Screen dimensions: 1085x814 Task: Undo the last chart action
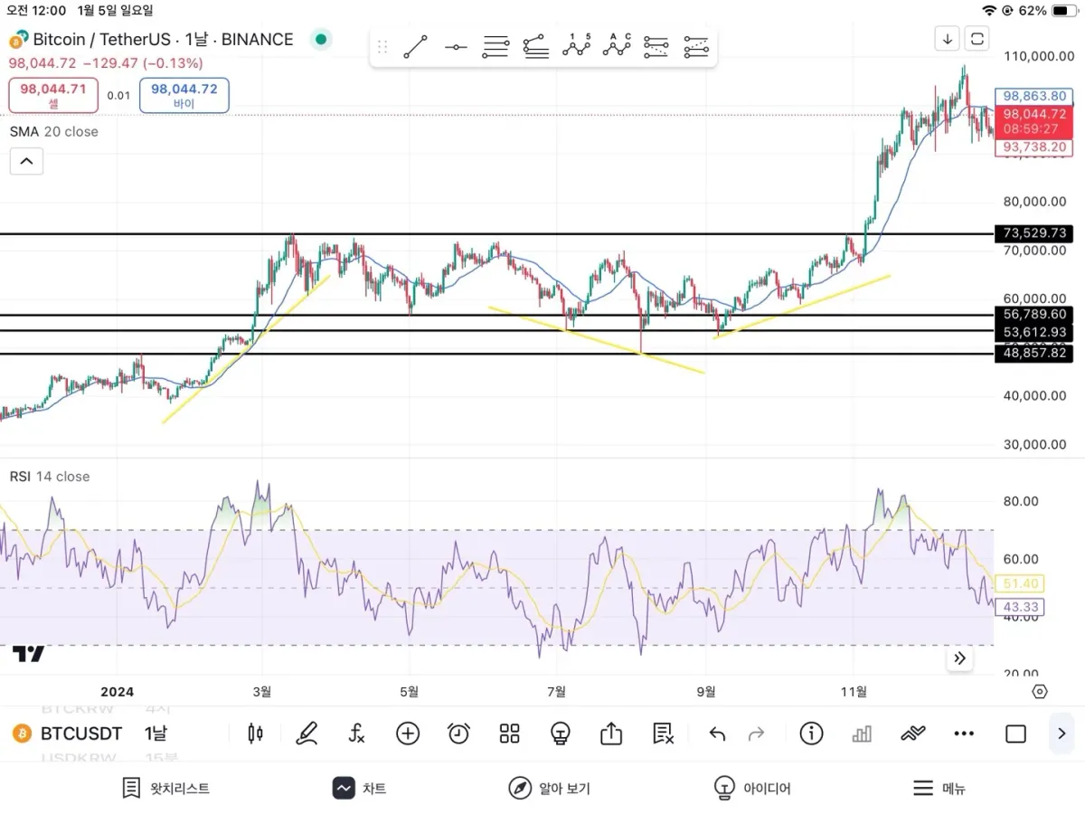pyautogui.click(x=717, y=734)
